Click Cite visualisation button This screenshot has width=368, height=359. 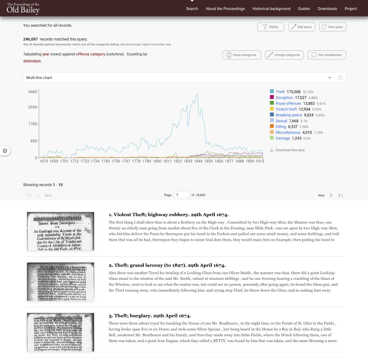[327, 55]
